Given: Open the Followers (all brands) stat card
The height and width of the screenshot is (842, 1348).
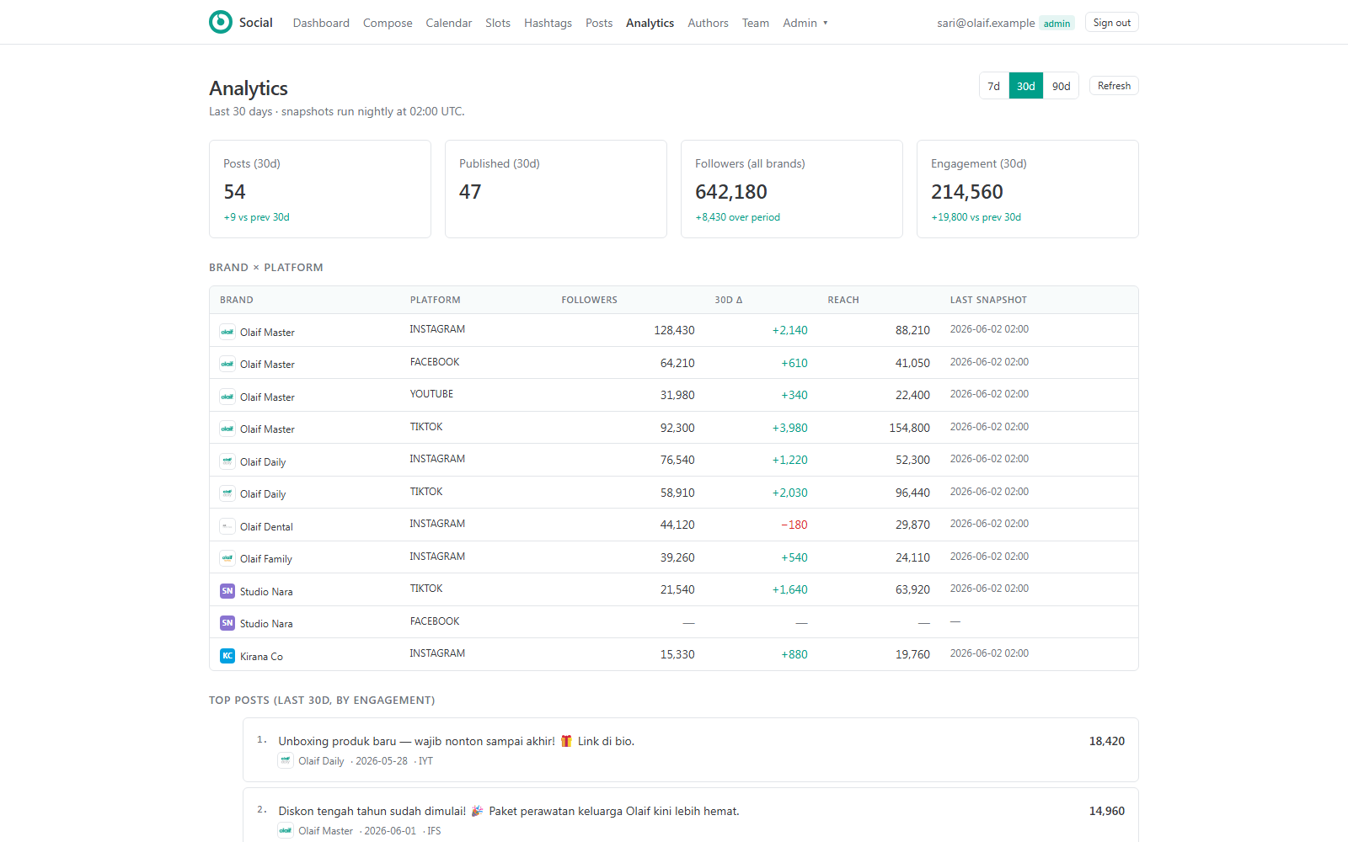Looking at the screenshot, I should point(792,189).
